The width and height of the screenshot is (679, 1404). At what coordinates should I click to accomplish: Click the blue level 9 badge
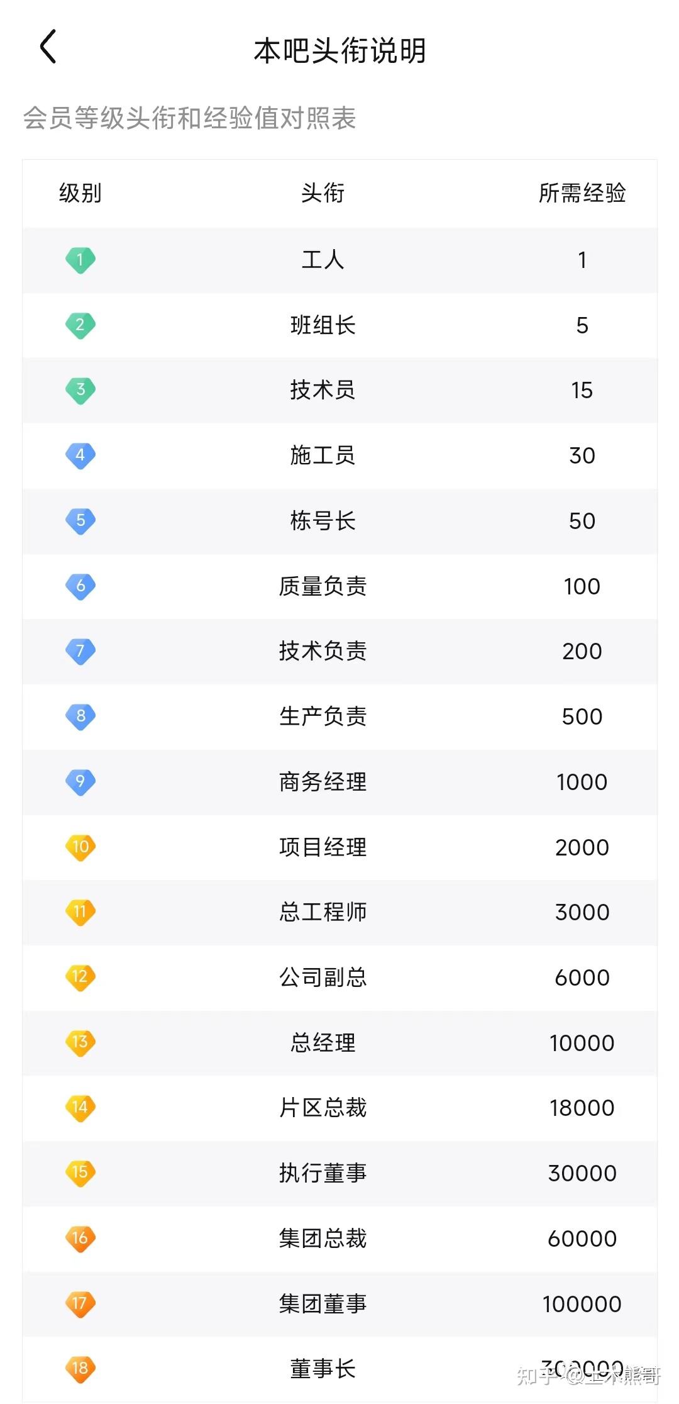(x=80, y=781)
